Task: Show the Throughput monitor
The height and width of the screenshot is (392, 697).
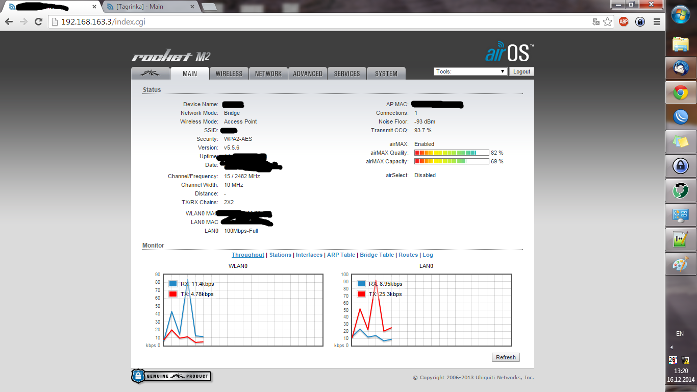Action: [x=248, y=255]
